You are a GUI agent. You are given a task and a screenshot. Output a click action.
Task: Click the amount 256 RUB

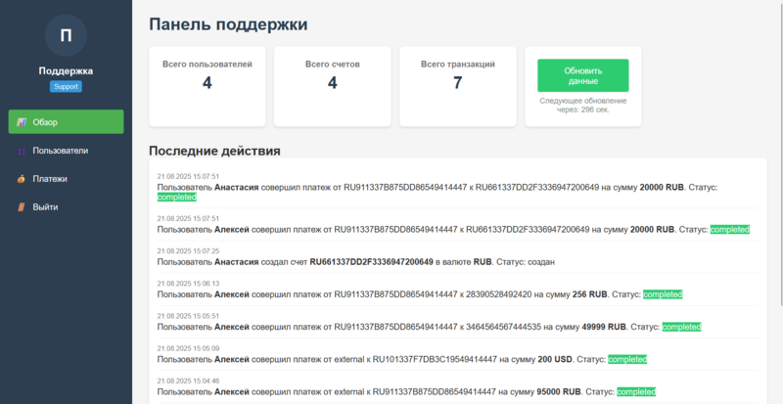(x=590, y=294)
